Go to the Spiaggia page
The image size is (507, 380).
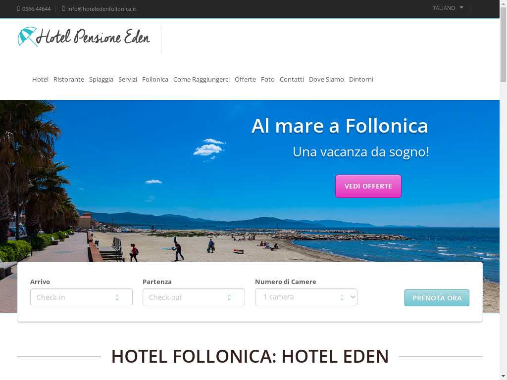[101, 80]
